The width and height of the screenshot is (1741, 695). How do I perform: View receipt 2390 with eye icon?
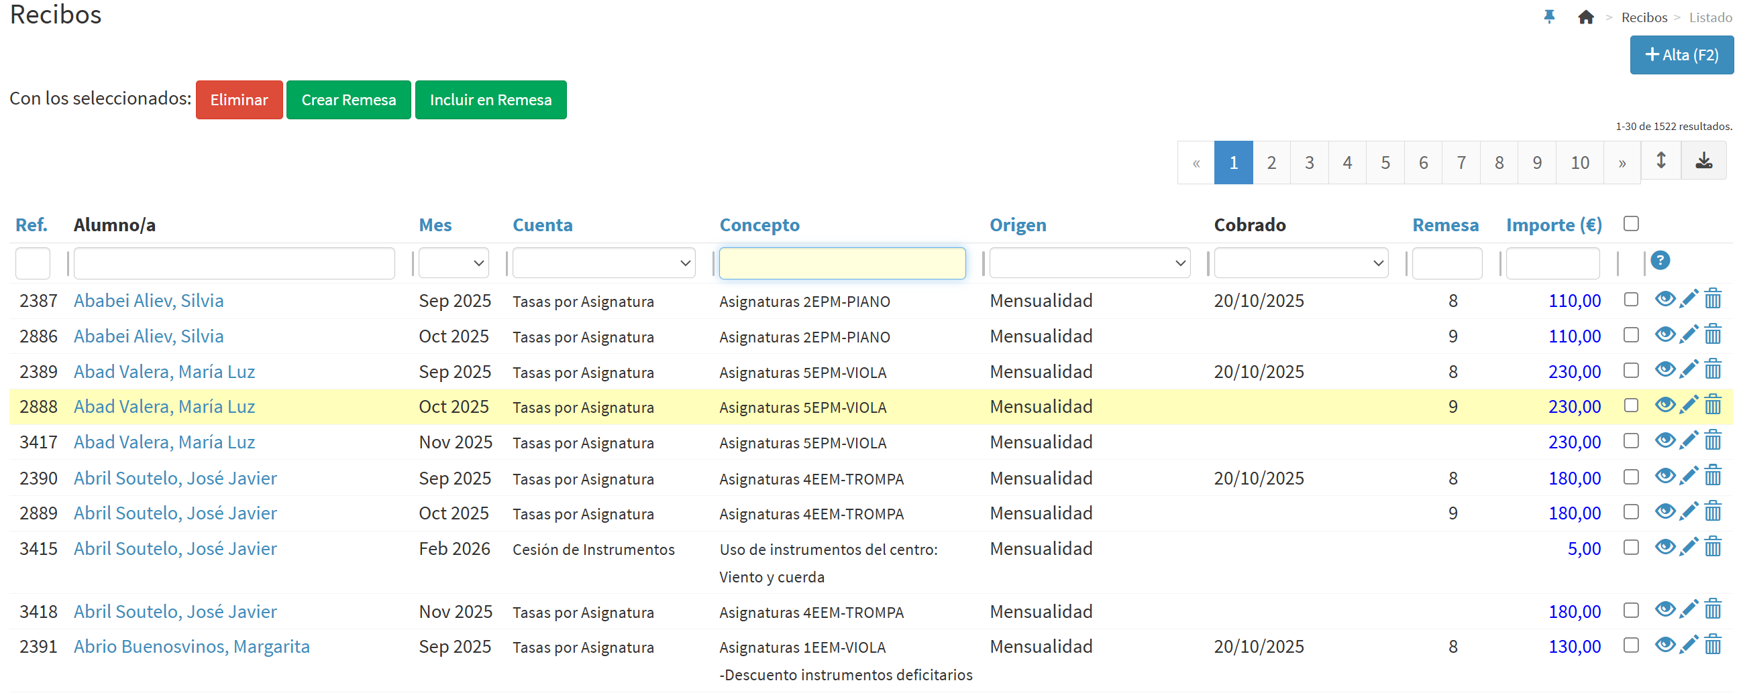pyautogui.click(x=1665, y=477)
